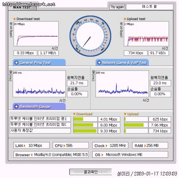The image size is (179, 178).
Task: Click the 734 kbps upload result field
Action: [x=136, y=53]
